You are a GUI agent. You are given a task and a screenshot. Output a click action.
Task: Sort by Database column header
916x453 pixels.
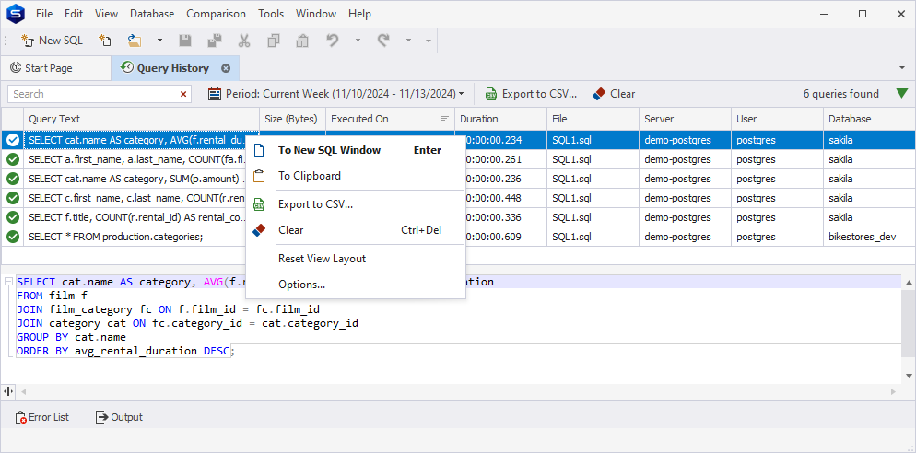869,119
